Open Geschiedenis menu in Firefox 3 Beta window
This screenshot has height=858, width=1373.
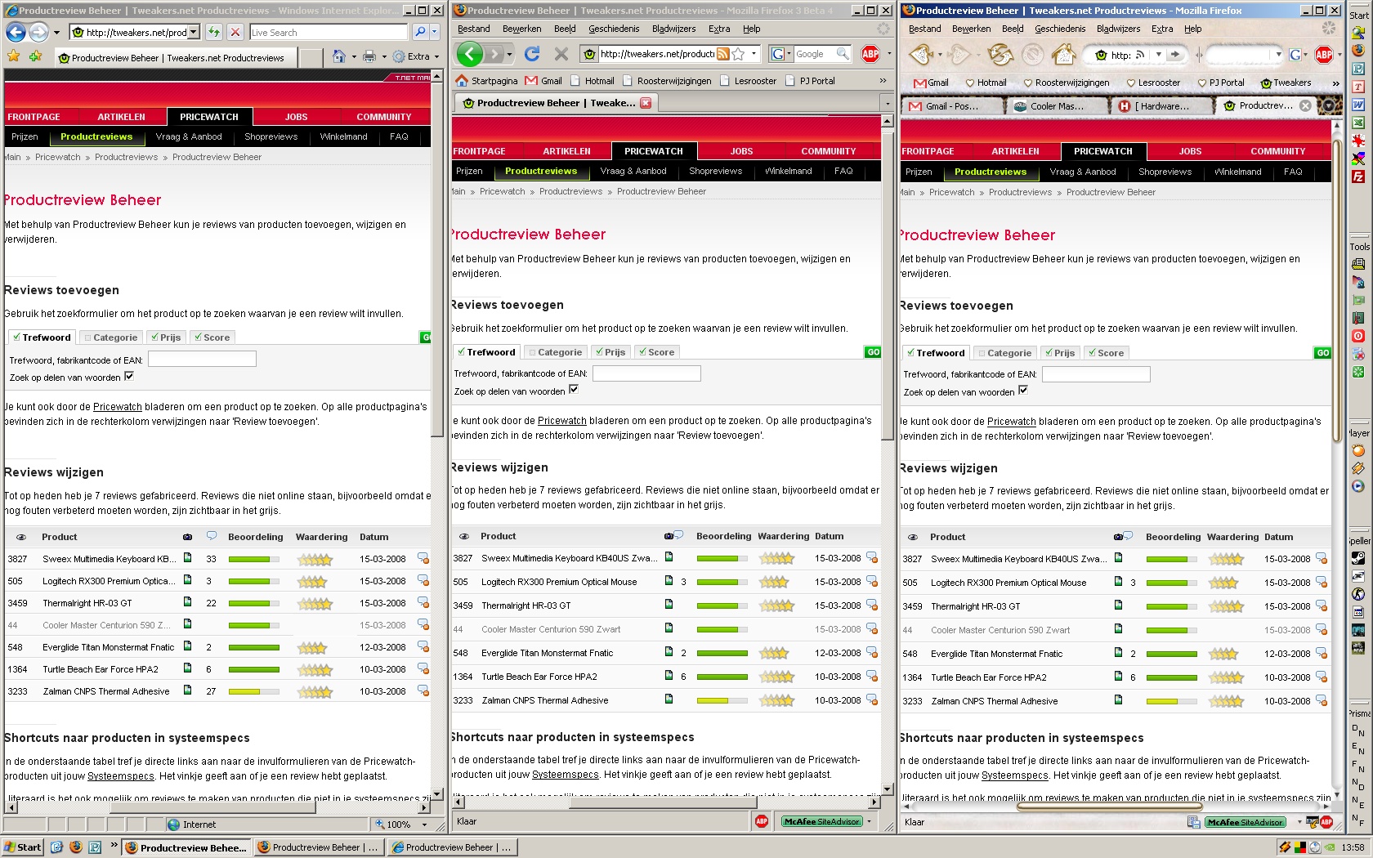[x=614, y=29]
